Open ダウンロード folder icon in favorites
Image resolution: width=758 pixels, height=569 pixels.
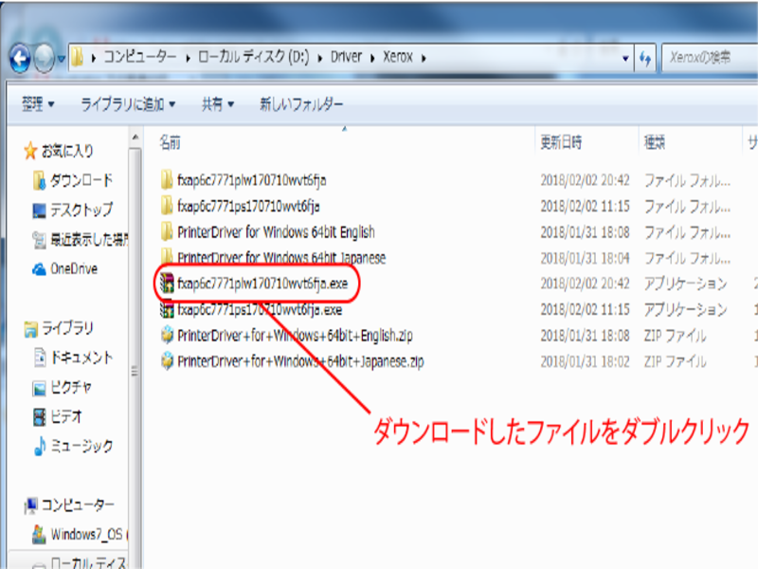coord(39,181)
